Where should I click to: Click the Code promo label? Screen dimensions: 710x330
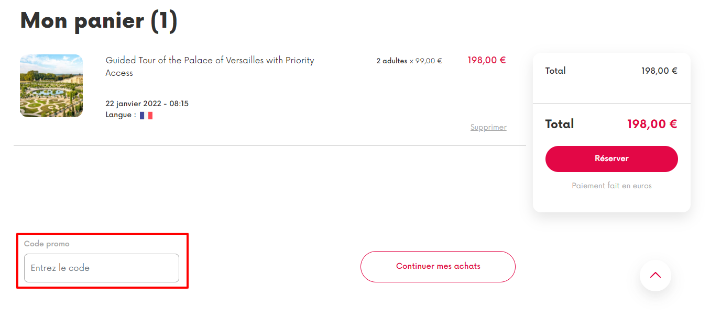(47, 244)
